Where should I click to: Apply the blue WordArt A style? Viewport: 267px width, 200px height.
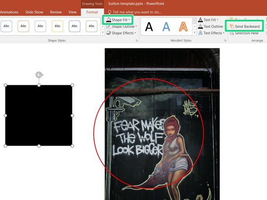[x=166, y=27]
